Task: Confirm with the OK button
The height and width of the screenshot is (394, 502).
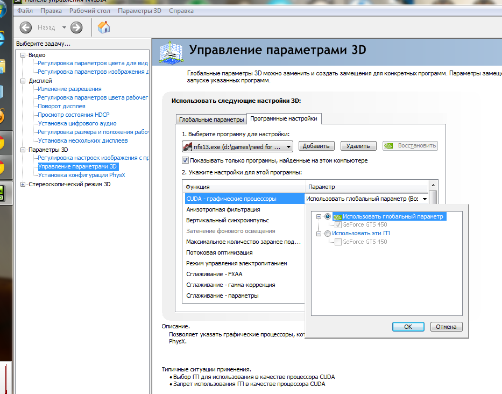Action: [408, 327]
